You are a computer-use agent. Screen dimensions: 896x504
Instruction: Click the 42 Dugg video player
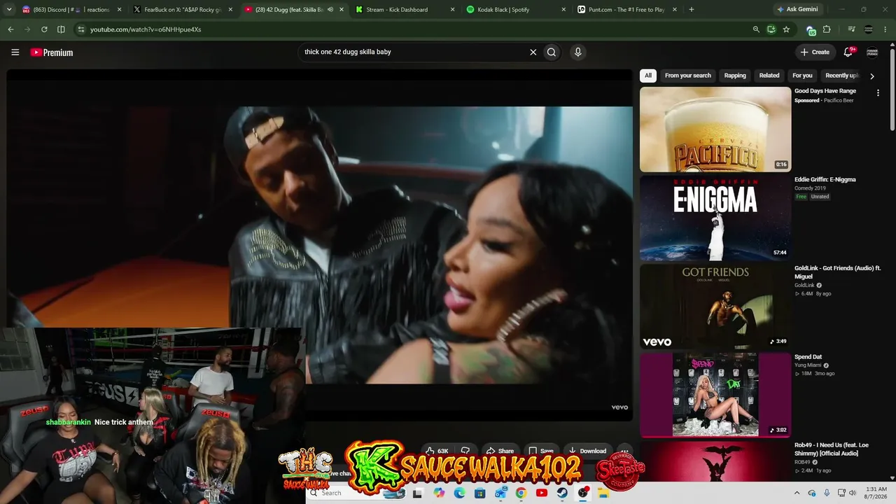(320, 245)
